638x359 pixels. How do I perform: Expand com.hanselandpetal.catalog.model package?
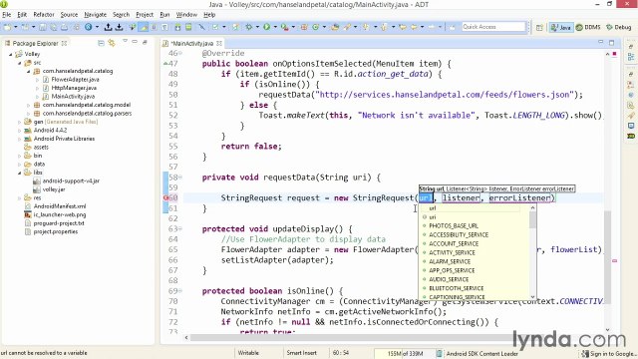click(28, 105)
